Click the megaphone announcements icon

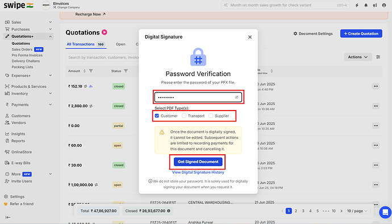(x=375, y=5)
